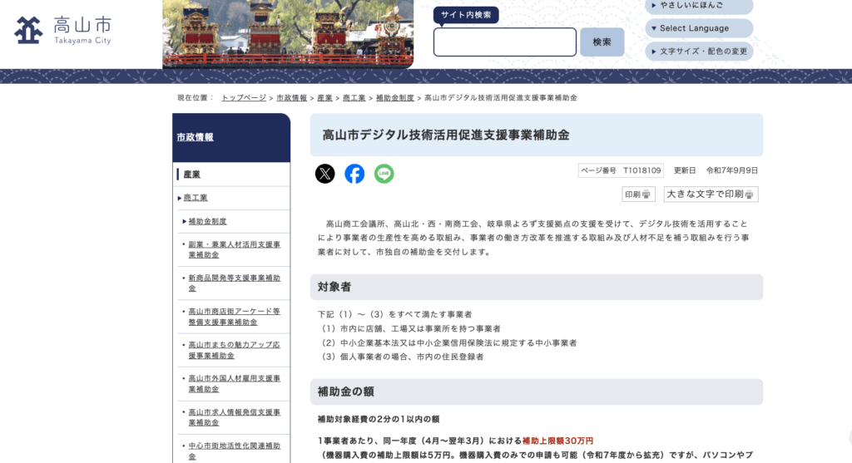Click the 検索 search button

point(602,42)
